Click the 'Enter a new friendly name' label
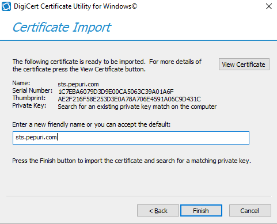 click(92, 124)
